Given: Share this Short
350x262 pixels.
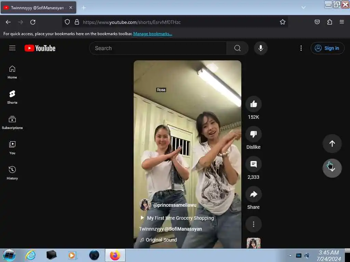Looking at the screenshot, I should [x=254, y=194].
